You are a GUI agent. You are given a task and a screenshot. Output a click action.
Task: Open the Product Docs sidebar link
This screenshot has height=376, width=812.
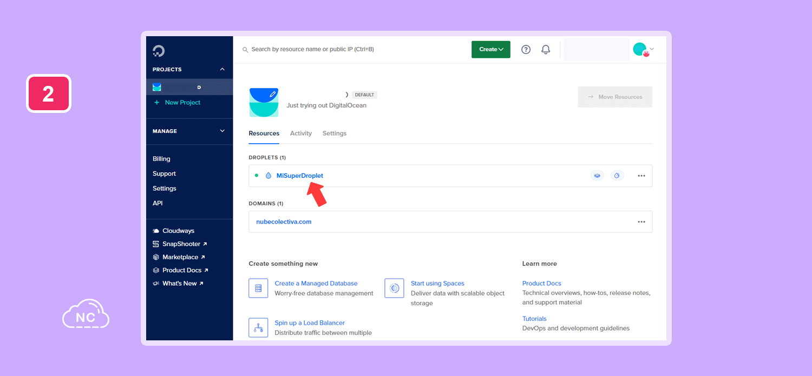click(185, 270)
